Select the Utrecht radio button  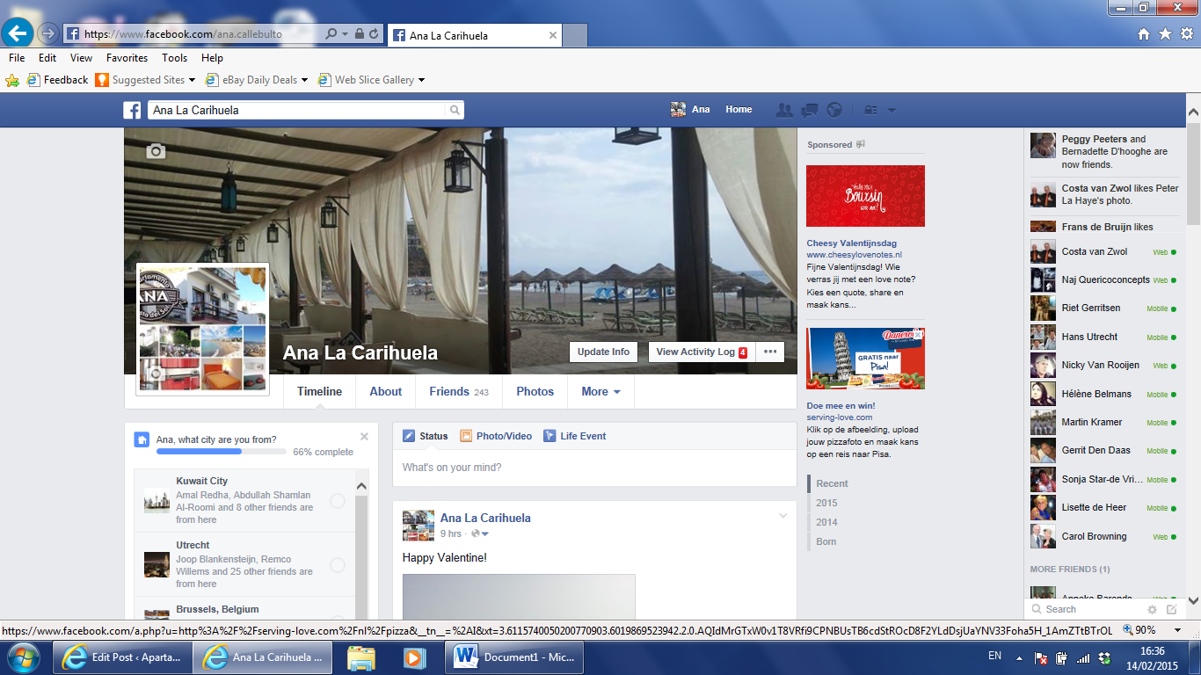tap(338, 565)
